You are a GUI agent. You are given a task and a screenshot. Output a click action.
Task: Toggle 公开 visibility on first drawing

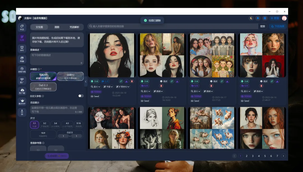[105, 81]
